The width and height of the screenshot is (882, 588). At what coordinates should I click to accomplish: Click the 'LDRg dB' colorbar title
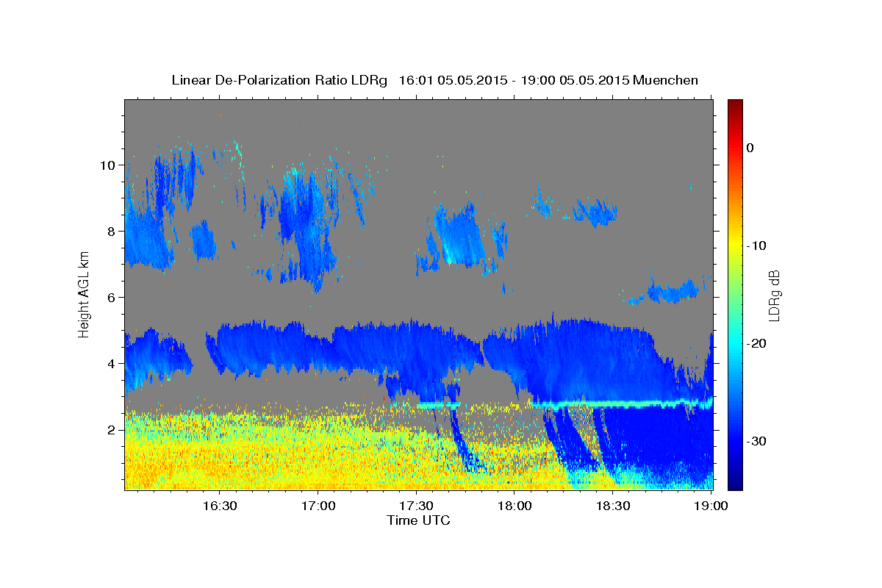click(774, 295)
